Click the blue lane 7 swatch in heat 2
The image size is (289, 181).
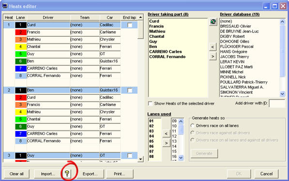click(21, 134)
